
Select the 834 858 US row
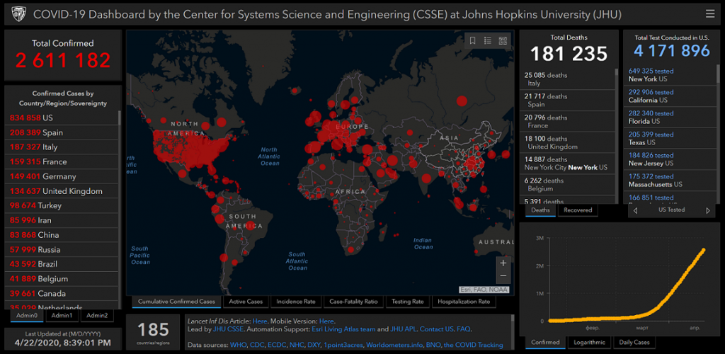pos(62,118)
